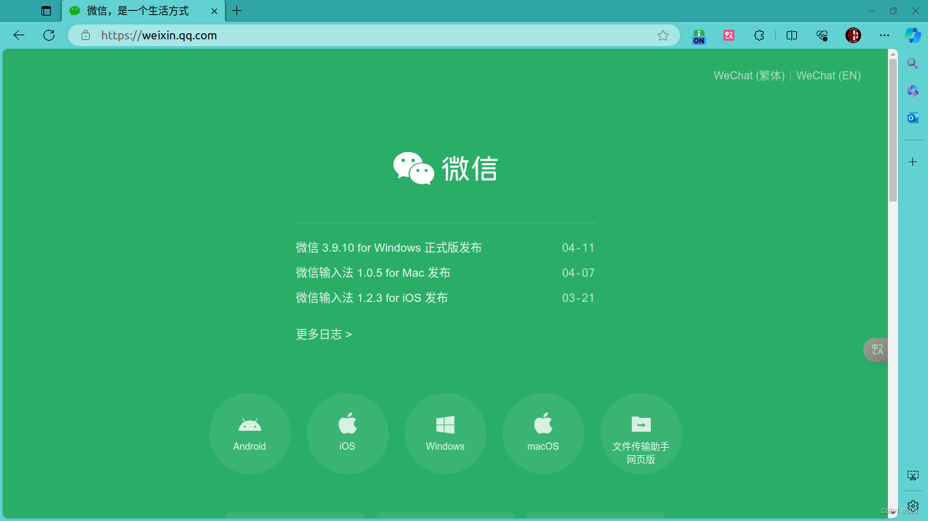This screenshot has width=928, height=521.
Task: Minimize the browser window
Action: click(872, 11)
